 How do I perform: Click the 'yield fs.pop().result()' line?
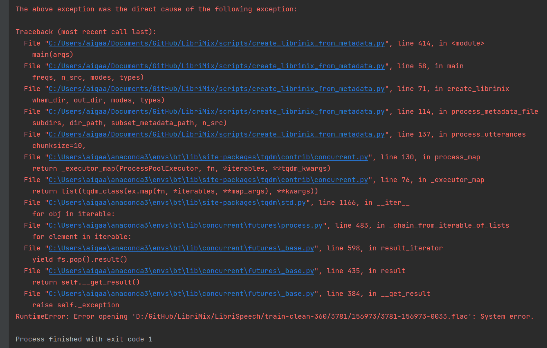coord(80,259)
